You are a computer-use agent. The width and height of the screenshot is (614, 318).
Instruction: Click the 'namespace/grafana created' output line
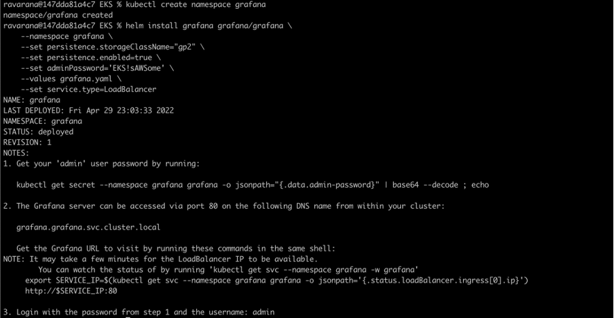pos(58,15)
